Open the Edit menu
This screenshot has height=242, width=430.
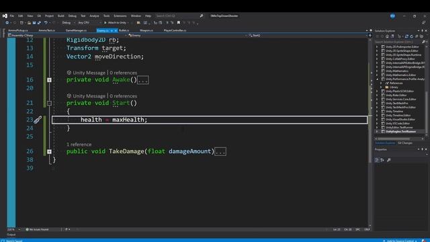point(21,16)
